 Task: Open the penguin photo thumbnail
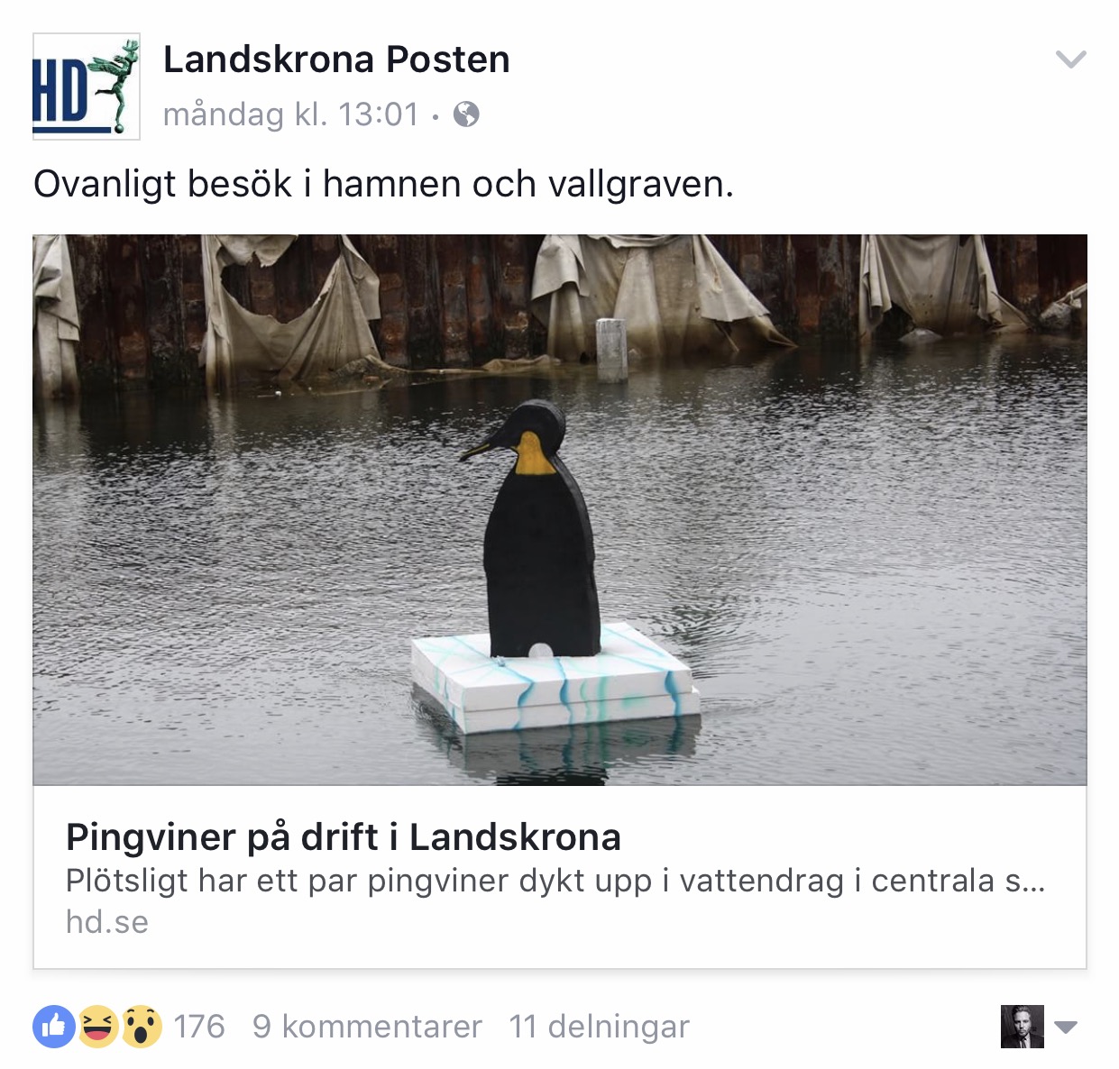click(560, 510)
